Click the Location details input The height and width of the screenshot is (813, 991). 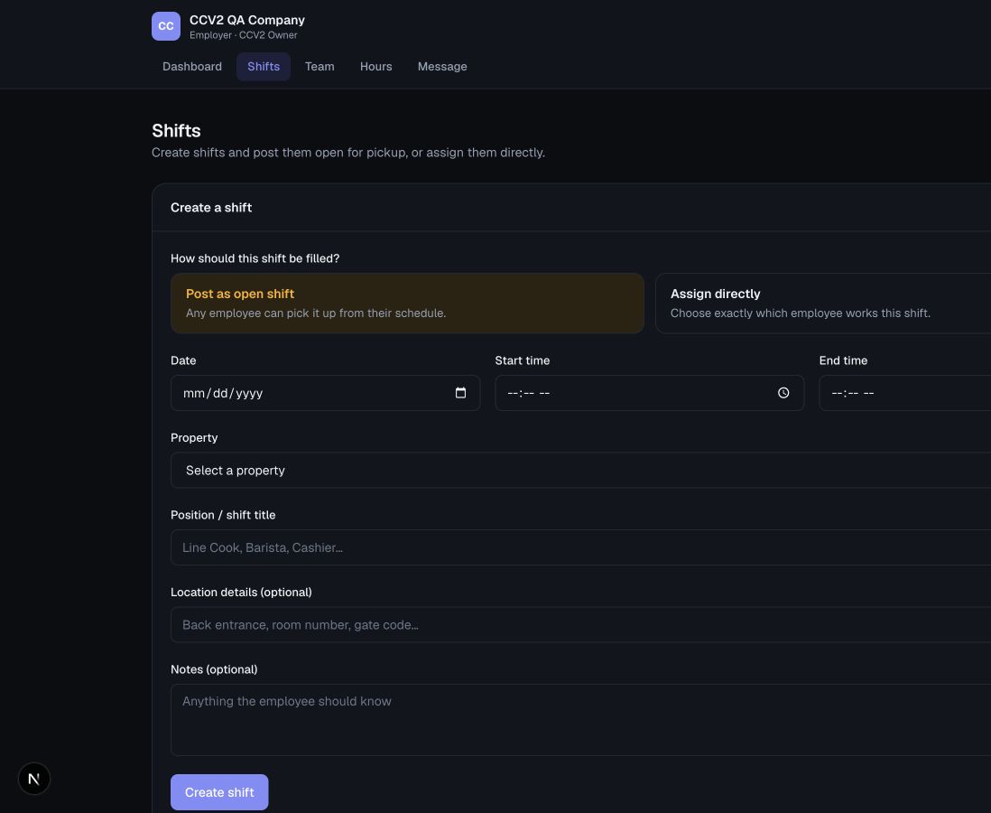[x=581, y=624]
